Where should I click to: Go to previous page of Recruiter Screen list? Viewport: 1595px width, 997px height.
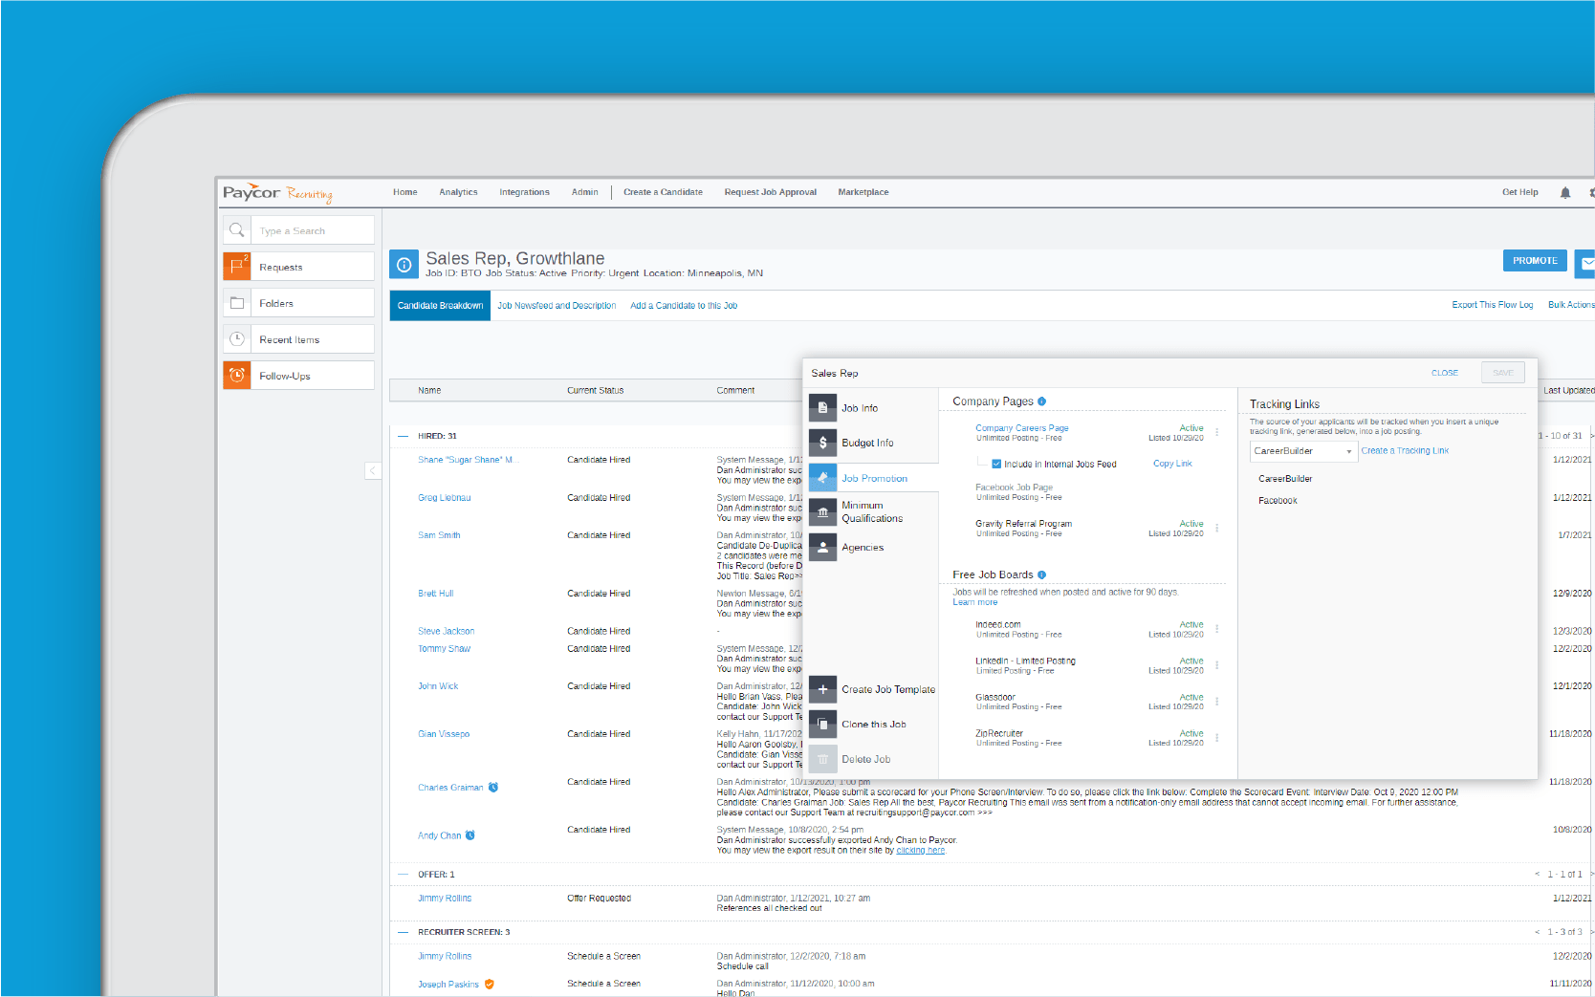coord(1538,932)
